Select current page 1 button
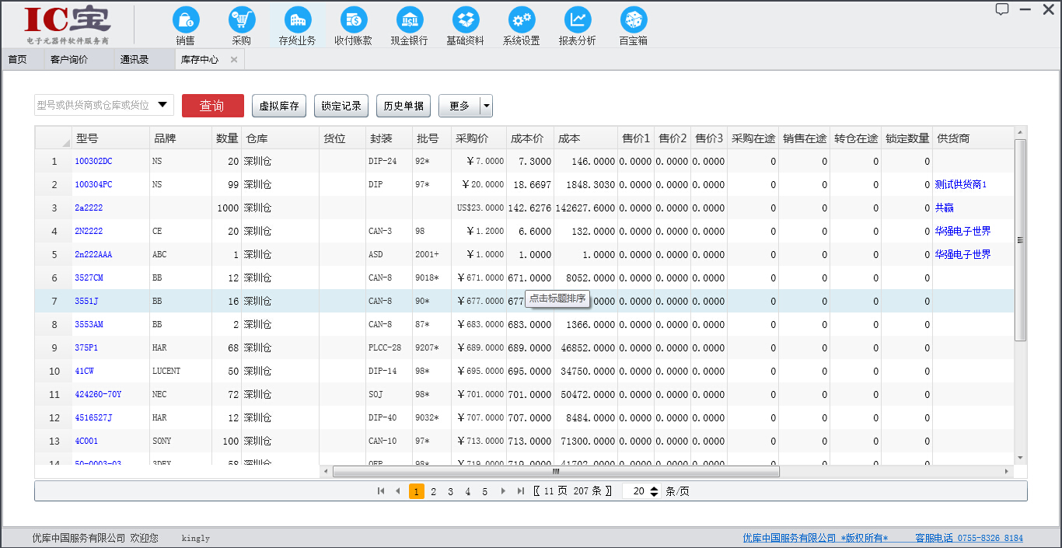1062x548 pixels. (417, 491)
